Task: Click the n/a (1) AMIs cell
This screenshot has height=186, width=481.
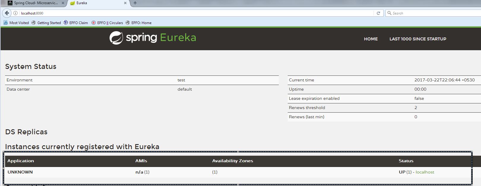Action: (143, 172)
